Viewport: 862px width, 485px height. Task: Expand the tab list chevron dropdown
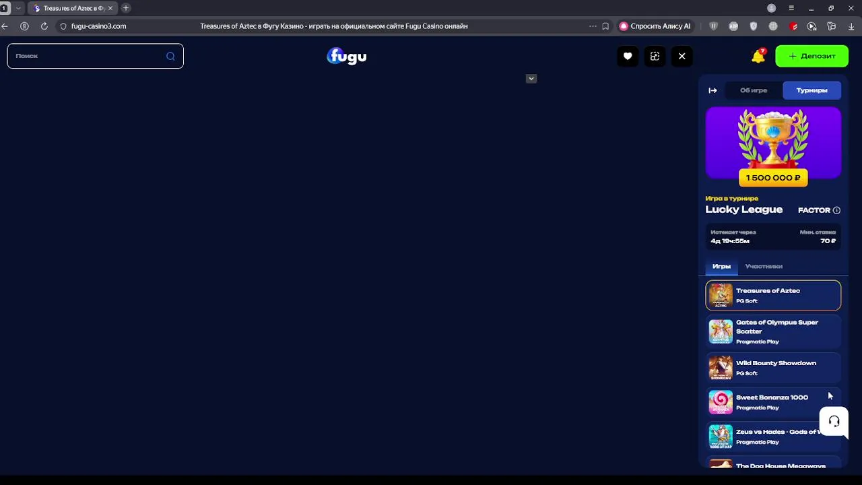point(18,8)
